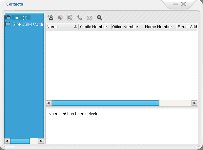Open contact search with magnifier icon

pyautogui.click(x=99, y=18)
